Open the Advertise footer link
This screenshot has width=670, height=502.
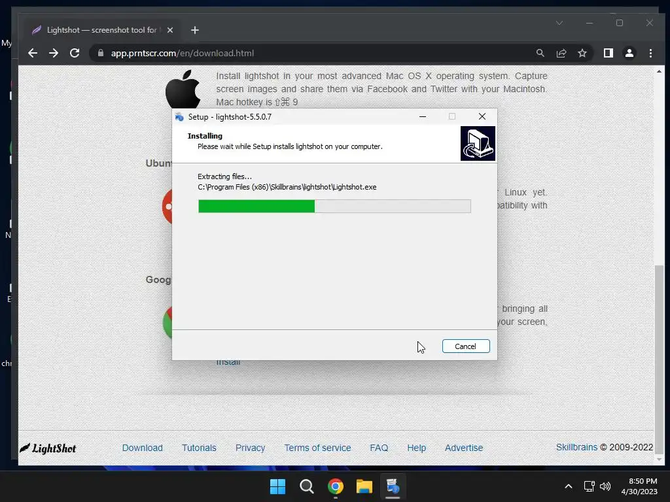pyautogui.click(x=464, y=448)
